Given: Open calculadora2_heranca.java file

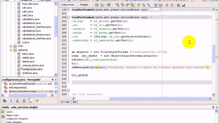Looking at the screenshot, I should tap(36, 35).
